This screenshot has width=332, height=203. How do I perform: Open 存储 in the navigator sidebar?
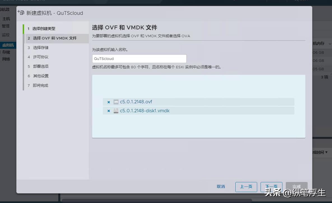tap(7, 52)
